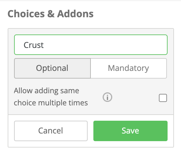181x152 pixels.
Task: Select the Optional toggle button
Action: tap(52, 68)
